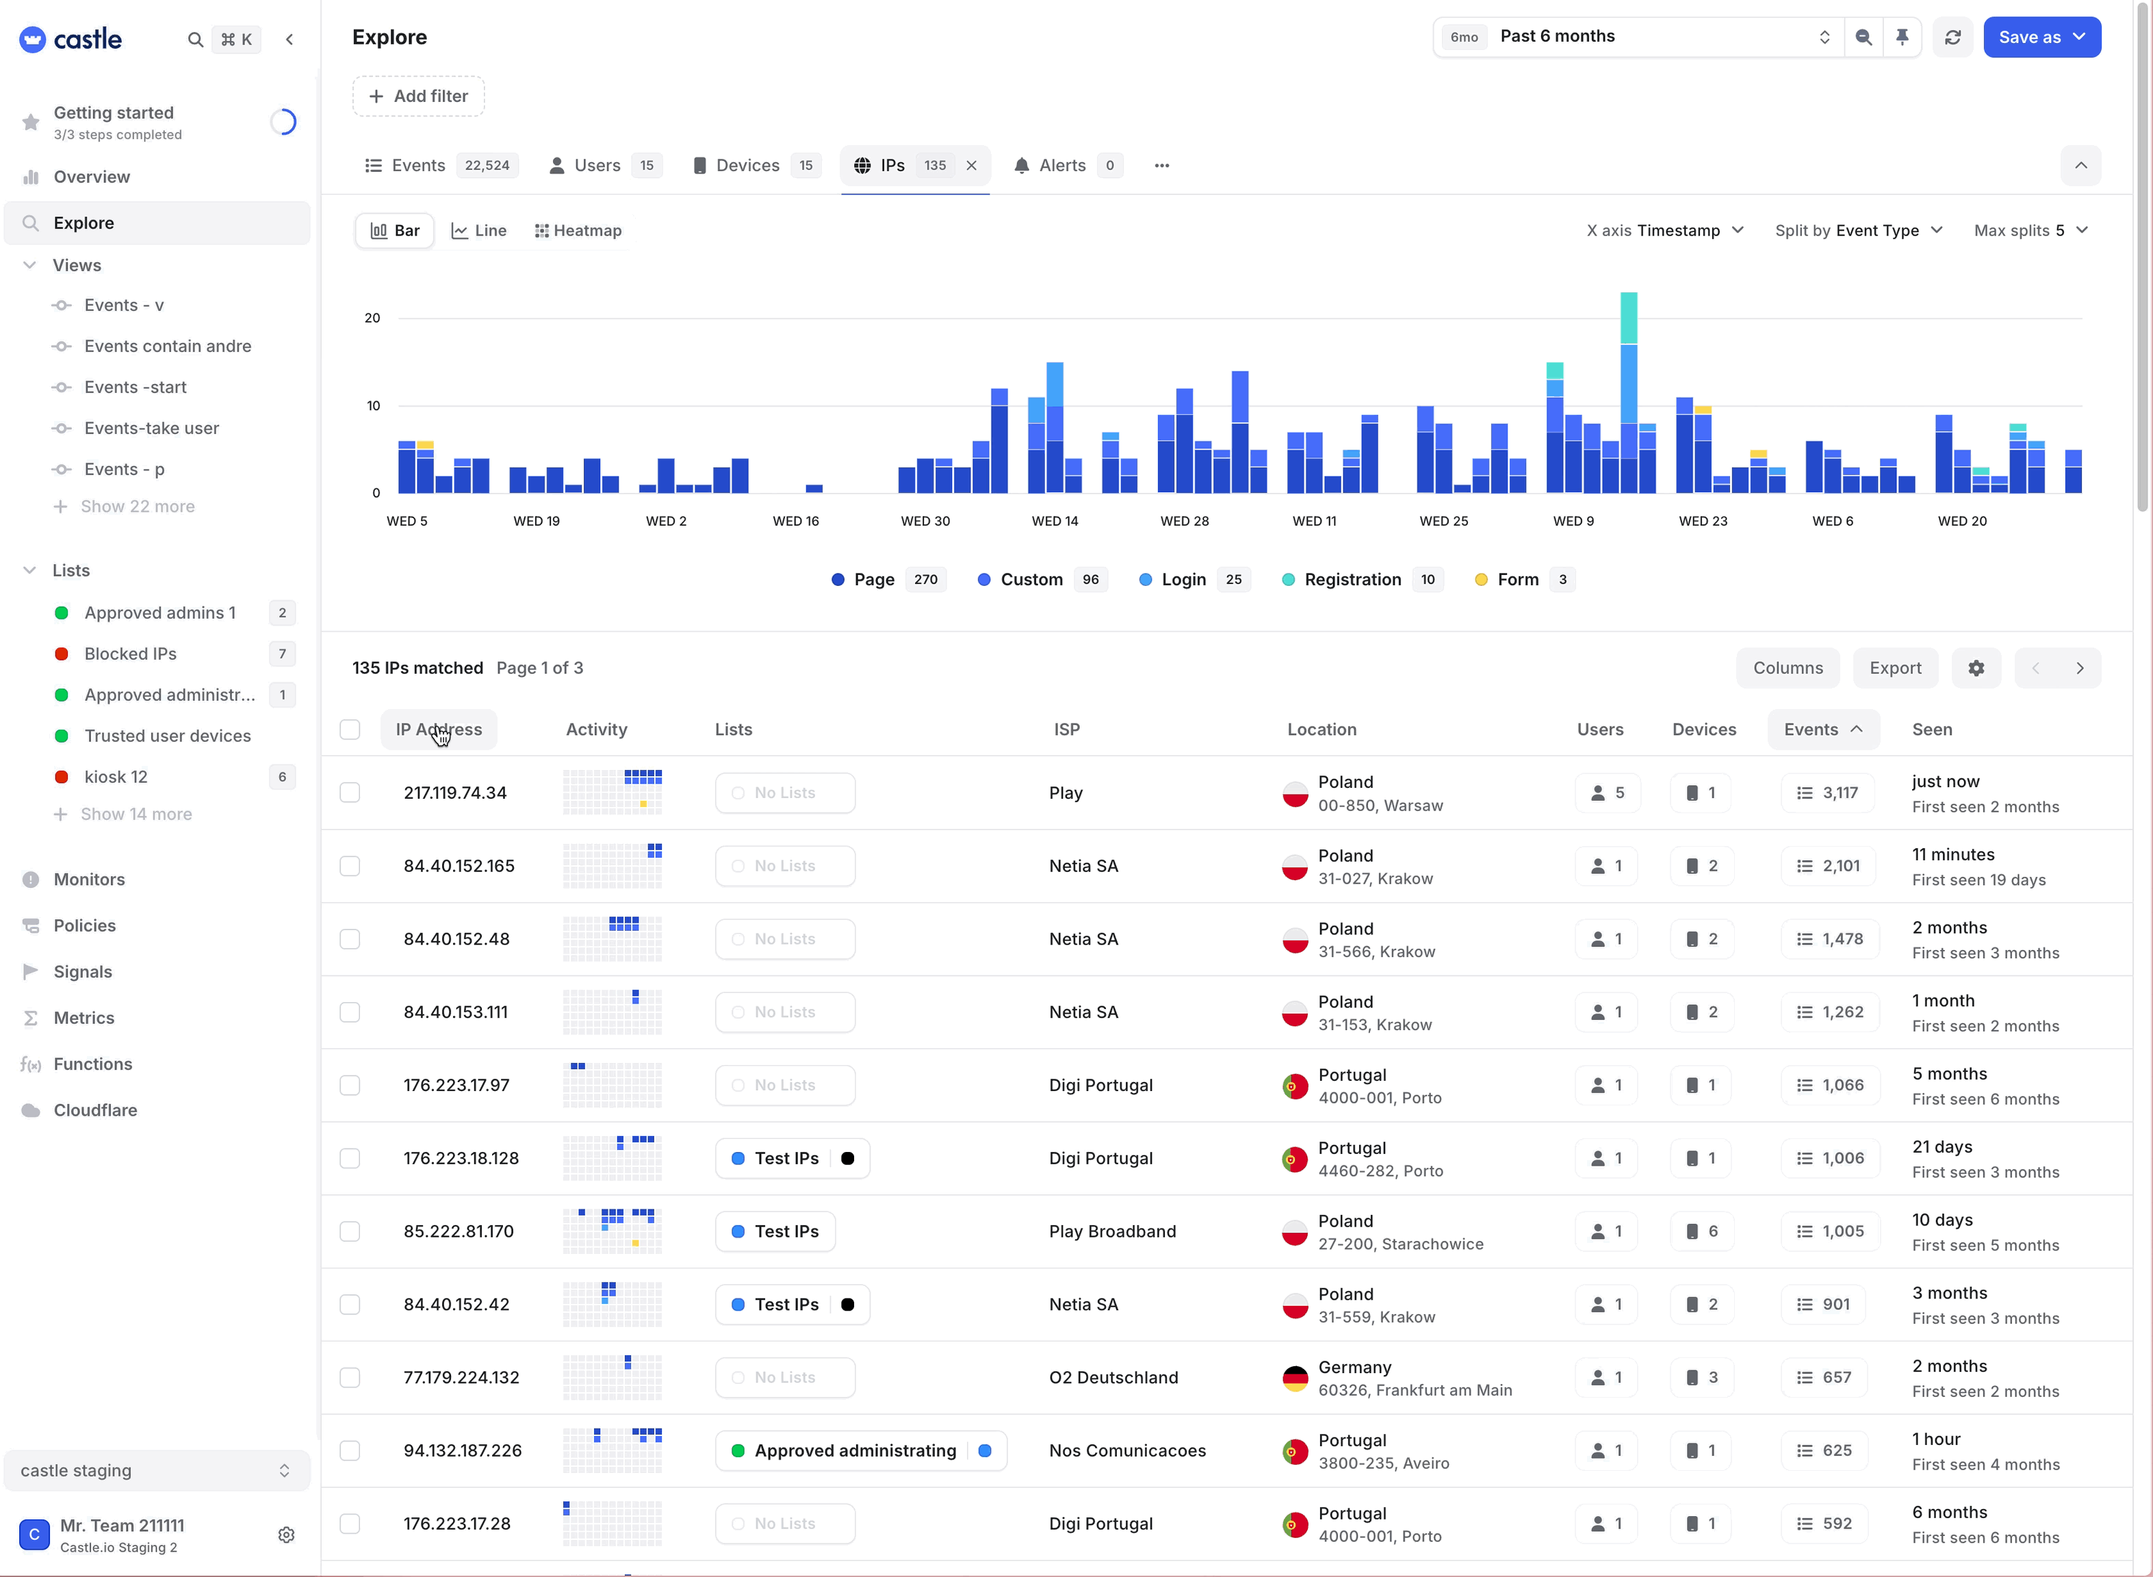Click the Castle logo
This screenshot has width=2153, height=1577.
pyautogui.click(x=70, y=39)
